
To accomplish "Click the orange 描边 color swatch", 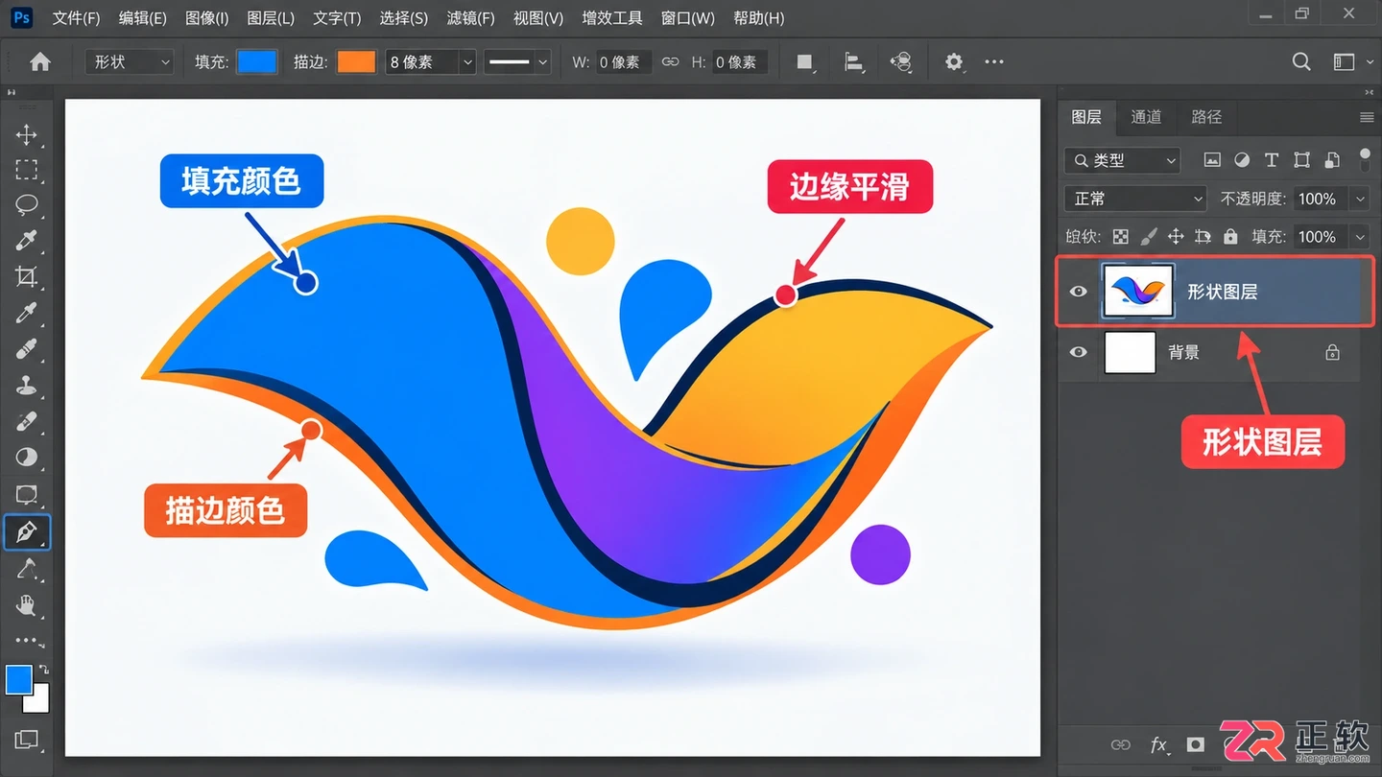I will pos(356,62).
